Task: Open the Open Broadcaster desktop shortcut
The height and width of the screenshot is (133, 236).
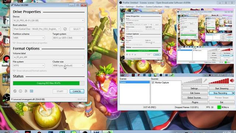Action: pyautogui.click(x=6, y=100)
